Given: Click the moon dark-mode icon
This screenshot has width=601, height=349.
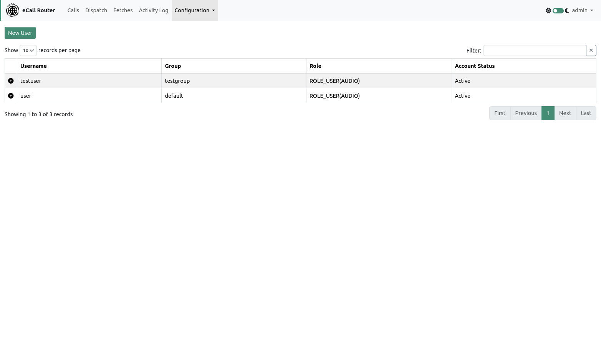Looking at the screenshot, I should [x=567, y=11].
